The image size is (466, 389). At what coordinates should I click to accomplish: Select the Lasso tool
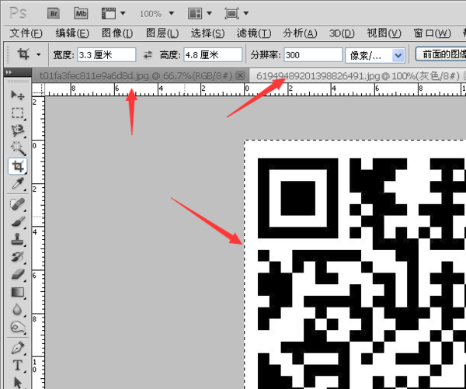pos(18,130)
